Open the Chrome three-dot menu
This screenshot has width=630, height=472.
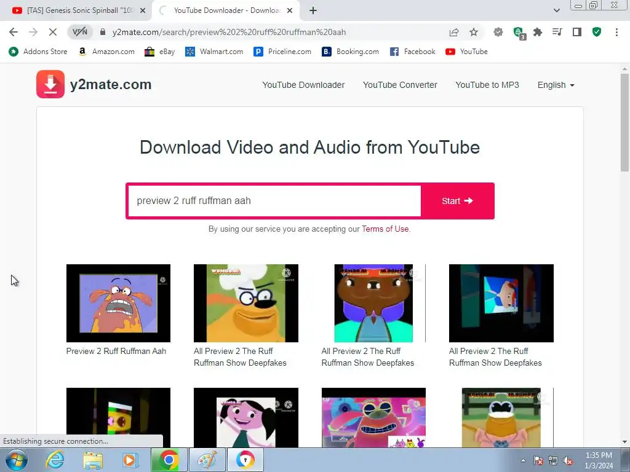tap(616, 32)
